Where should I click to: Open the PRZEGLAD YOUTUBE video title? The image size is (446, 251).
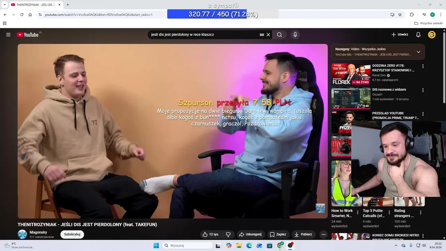395,115
